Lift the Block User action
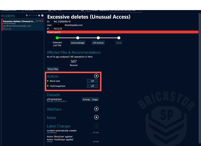Image resolution: width=201 pixels, height=146 pixels. tap(92, 81)
